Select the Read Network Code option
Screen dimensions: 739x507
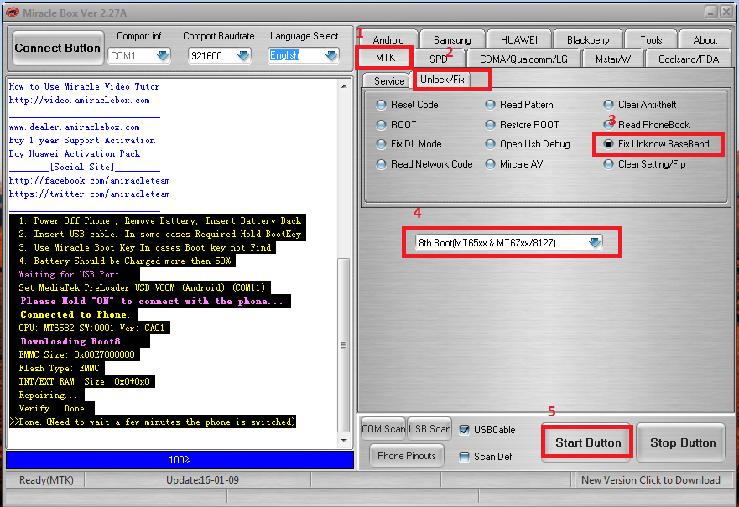pyautogui.click(x=424, y=164)
